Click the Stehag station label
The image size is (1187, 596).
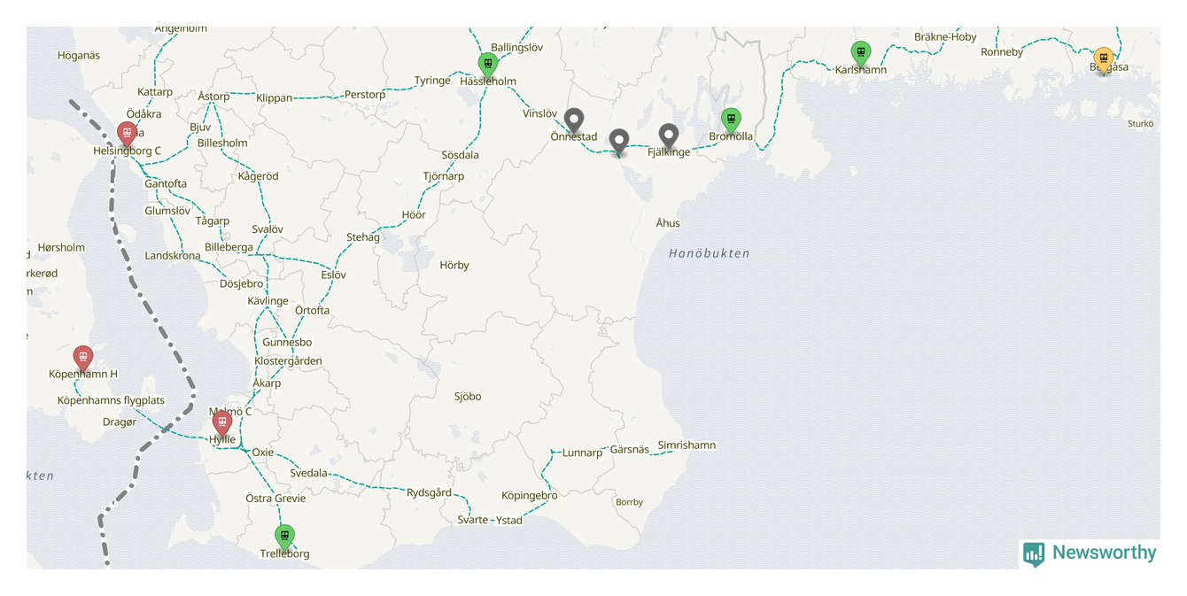click(x=363, y=236)
